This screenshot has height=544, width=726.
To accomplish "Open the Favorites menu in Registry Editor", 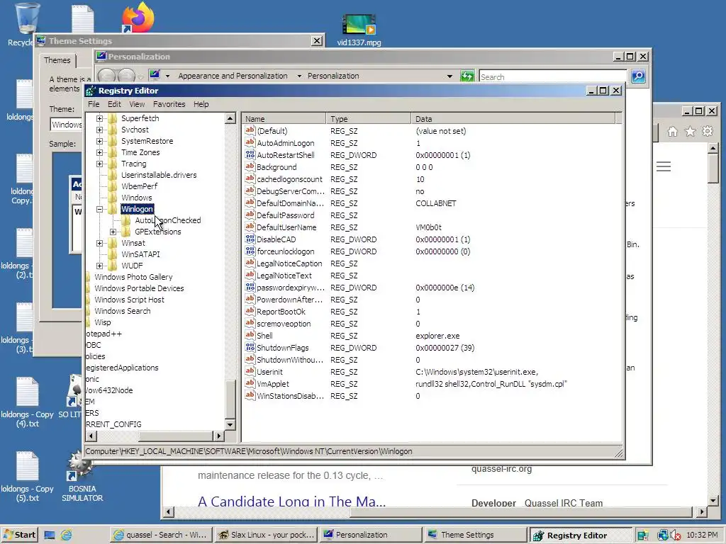I will pos(169,104).
